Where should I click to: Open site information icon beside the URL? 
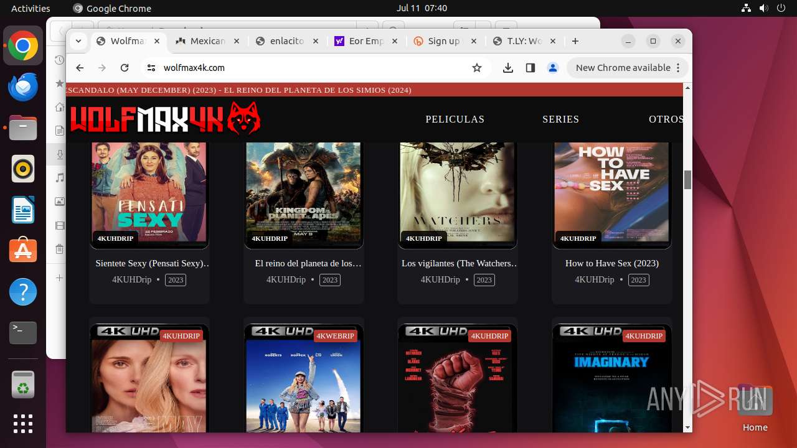pos(151,68)
